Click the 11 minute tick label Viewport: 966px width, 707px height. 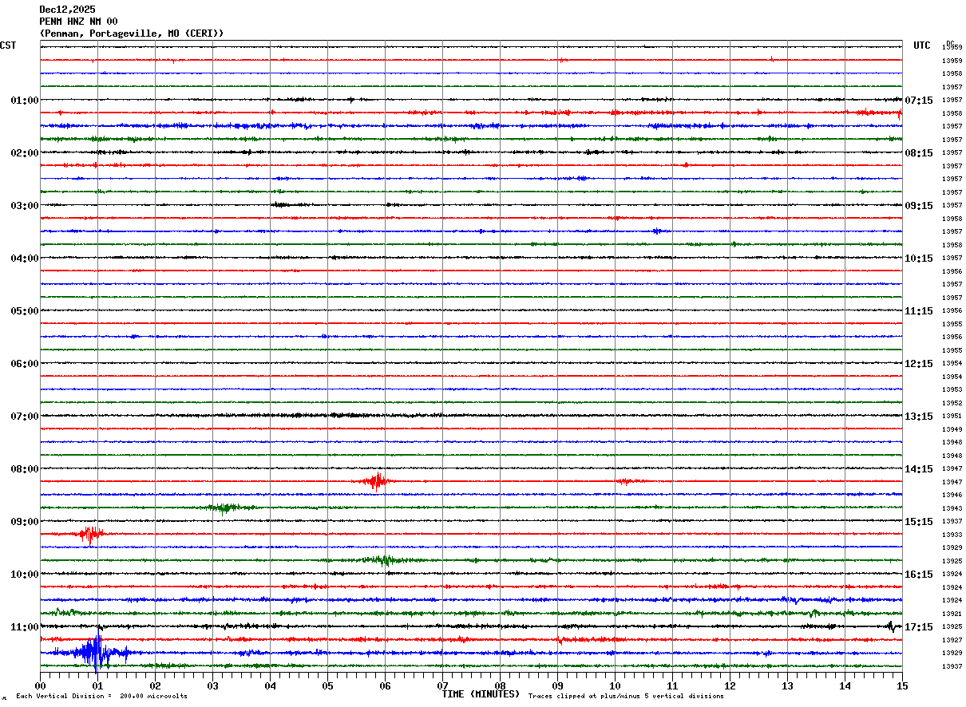click(x=672, y=685)
